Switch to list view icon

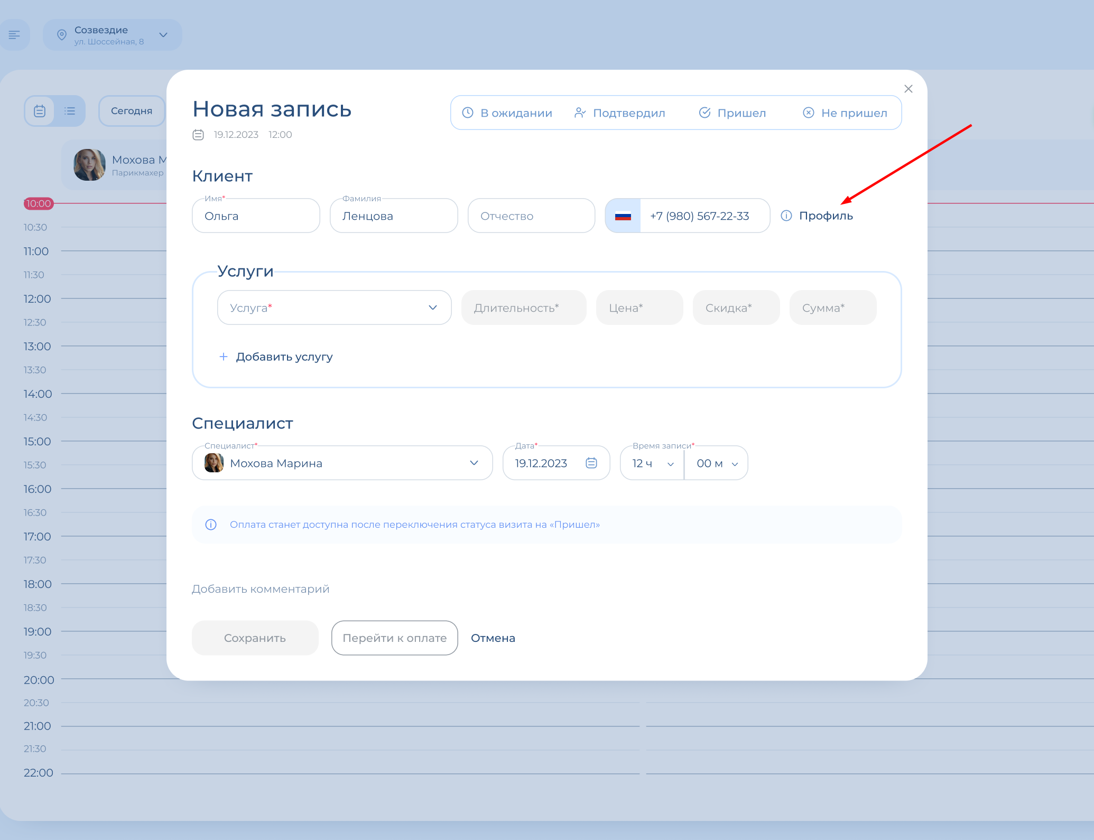pos(70,111)
